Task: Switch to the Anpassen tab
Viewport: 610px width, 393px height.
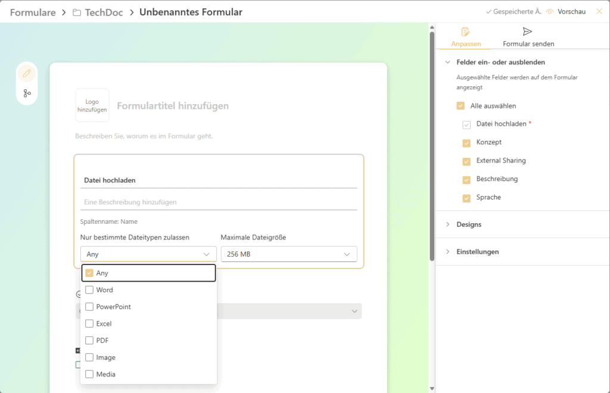Action: 466,38
